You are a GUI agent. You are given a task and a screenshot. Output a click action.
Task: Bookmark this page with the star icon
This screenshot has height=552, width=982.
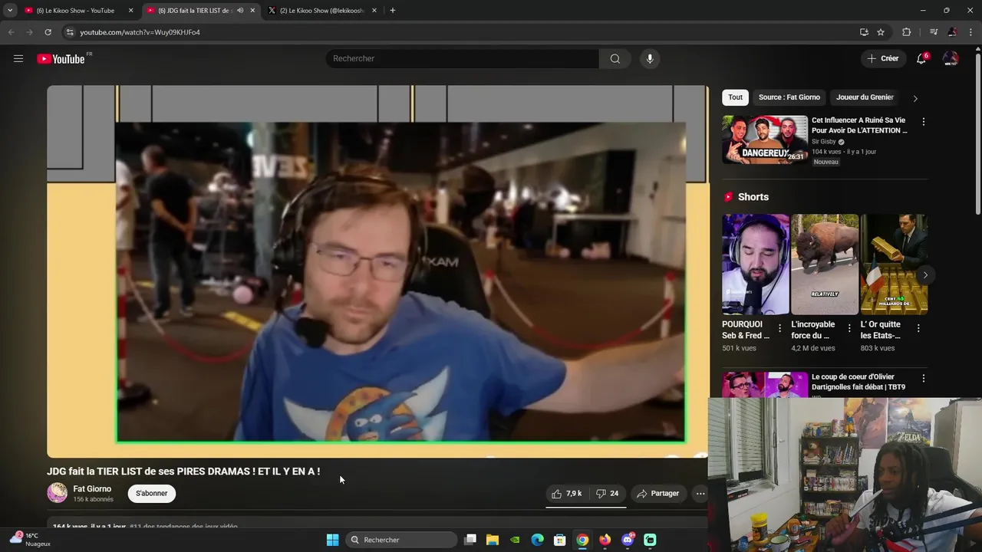pyautogui.click(x=881, y=32)
